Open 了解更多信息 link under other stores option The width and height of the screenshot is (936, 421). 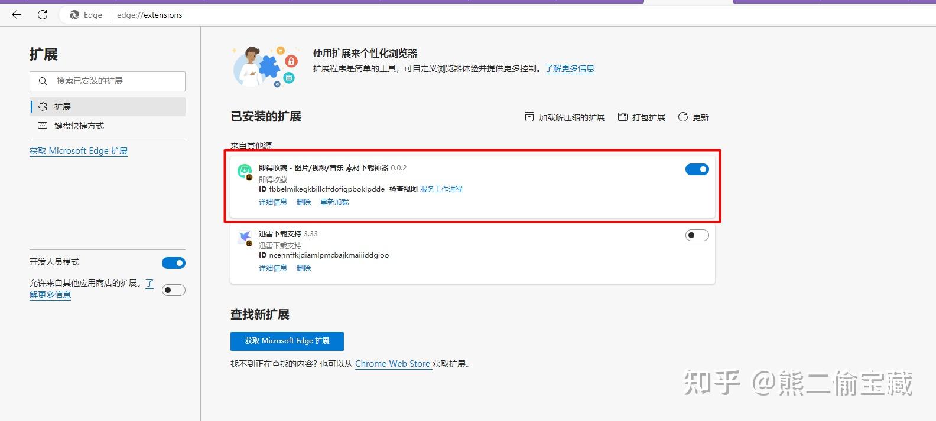[50, 295]
